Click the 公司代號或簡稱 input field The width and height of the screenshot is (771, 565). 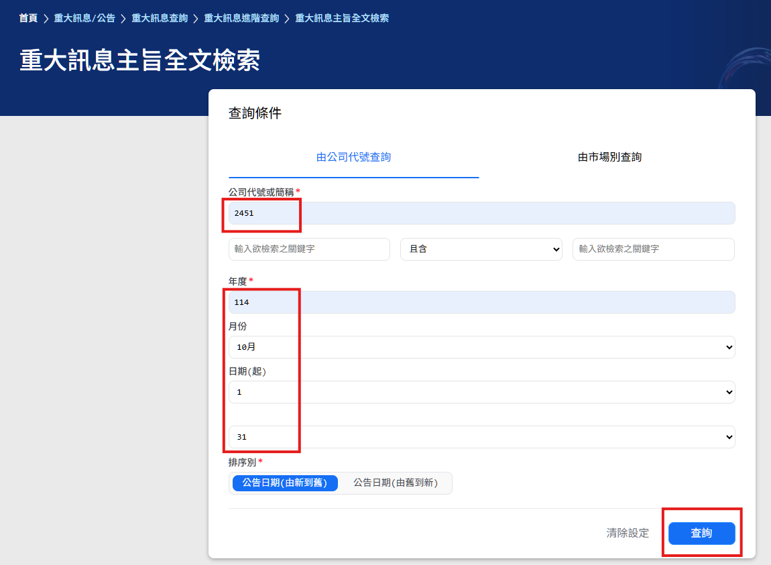481,213
